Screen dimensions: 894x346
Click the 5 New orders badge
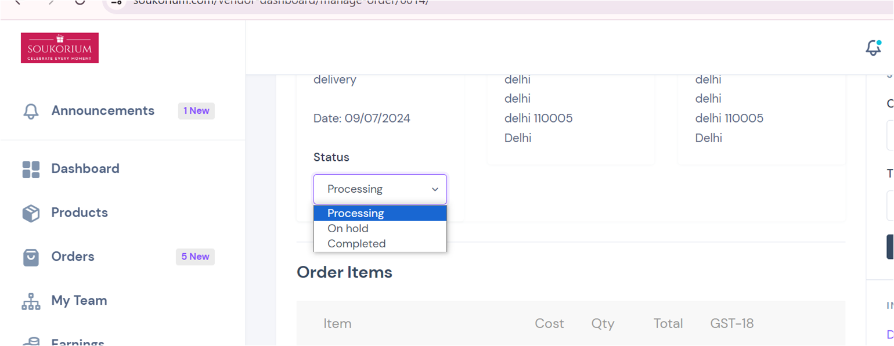[x=195, y=257]
